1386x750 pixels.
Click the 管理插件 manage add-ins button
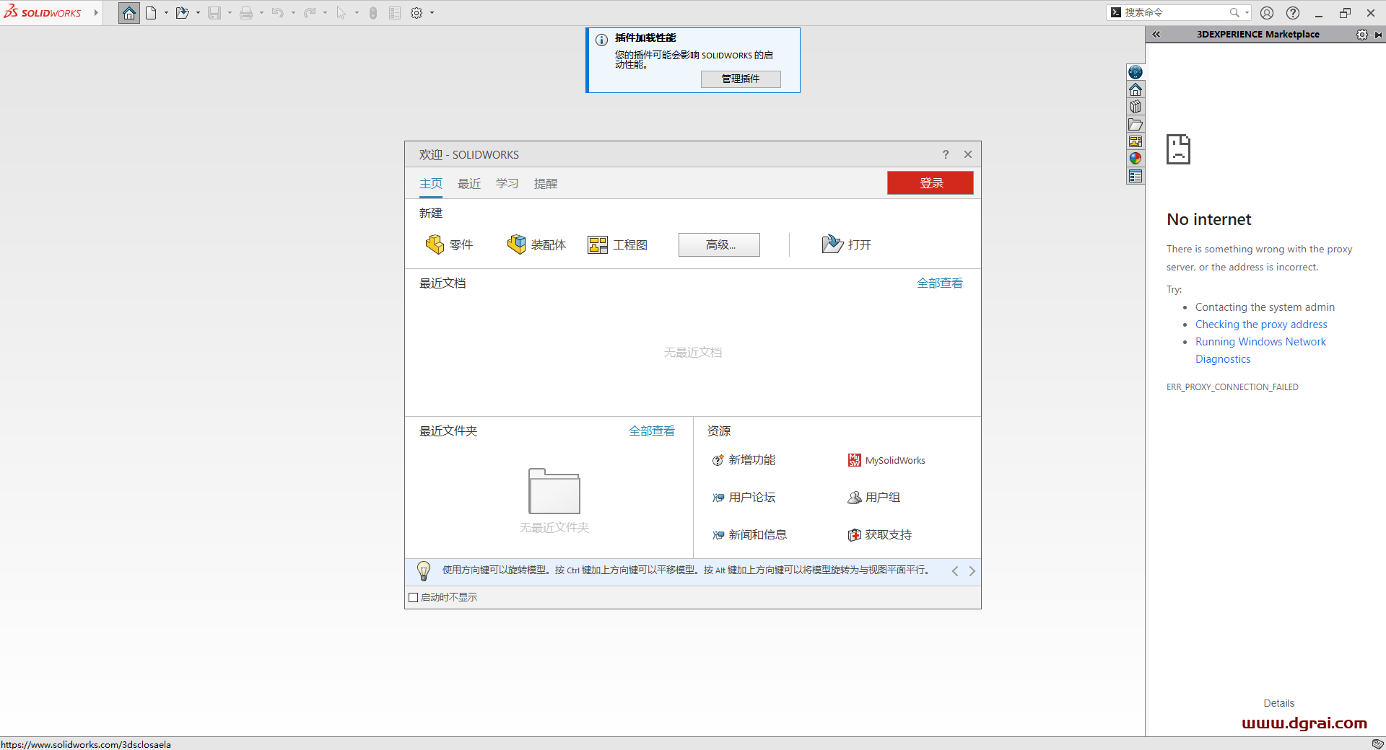[x=741, y=79]
